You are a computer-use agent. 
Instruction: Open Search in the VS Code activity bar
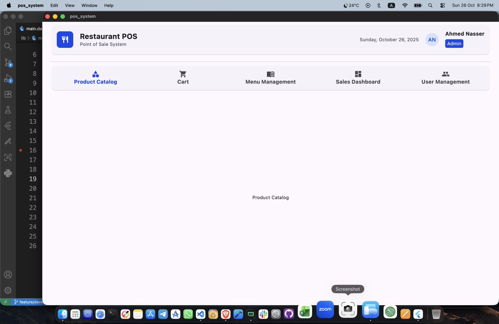(7, 47)
